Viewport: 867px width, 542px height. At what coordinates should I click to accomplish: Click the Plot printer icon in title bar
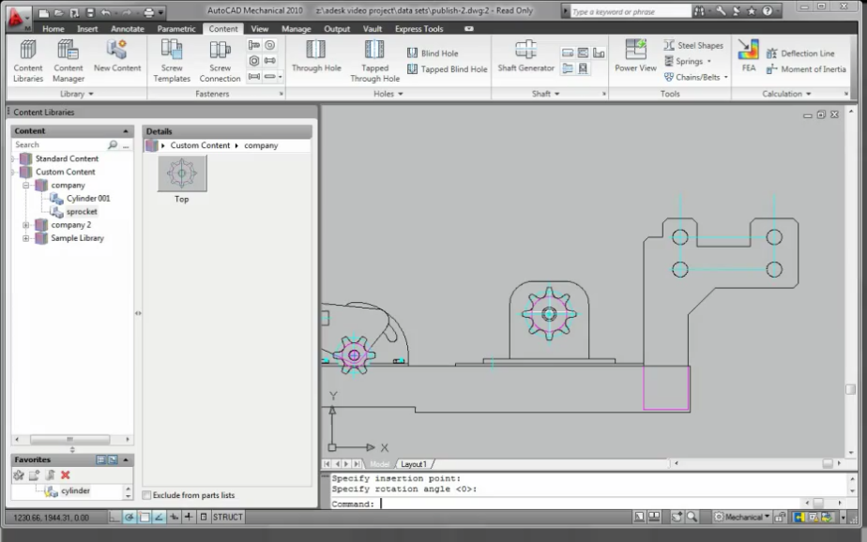(x=149, y=12)
